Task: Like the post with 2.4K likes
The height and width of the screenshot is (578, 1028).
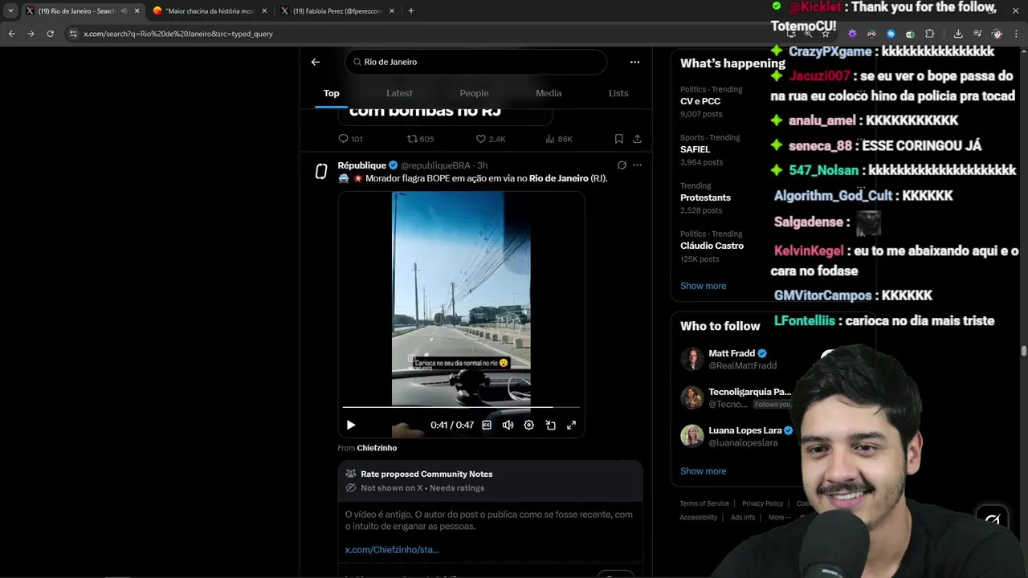Action: [x=491, y=139]
